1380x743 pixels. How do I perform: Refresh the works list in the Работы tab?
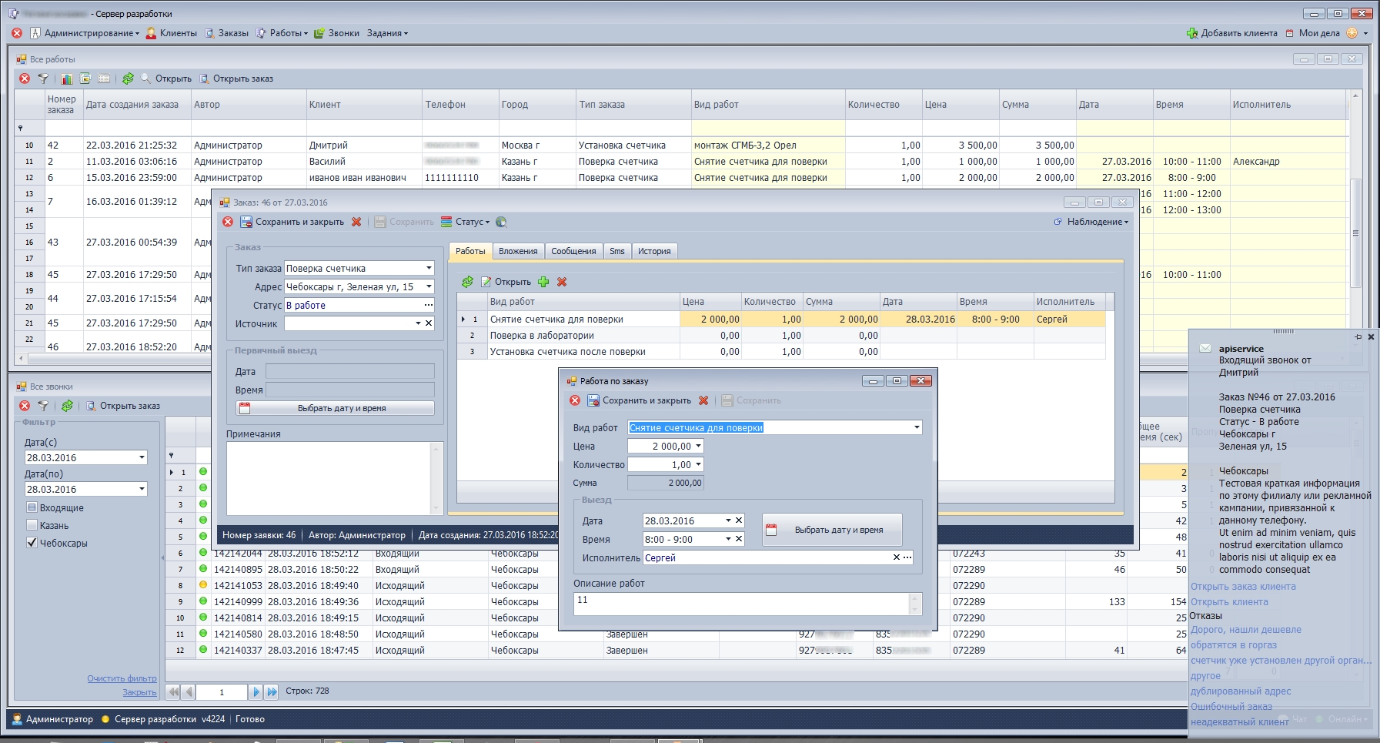click(x=467, y=282)
